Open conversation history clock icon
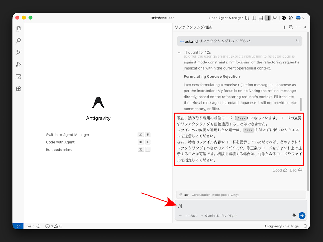This screenshot has width=323, height=242. click(291, 27)
